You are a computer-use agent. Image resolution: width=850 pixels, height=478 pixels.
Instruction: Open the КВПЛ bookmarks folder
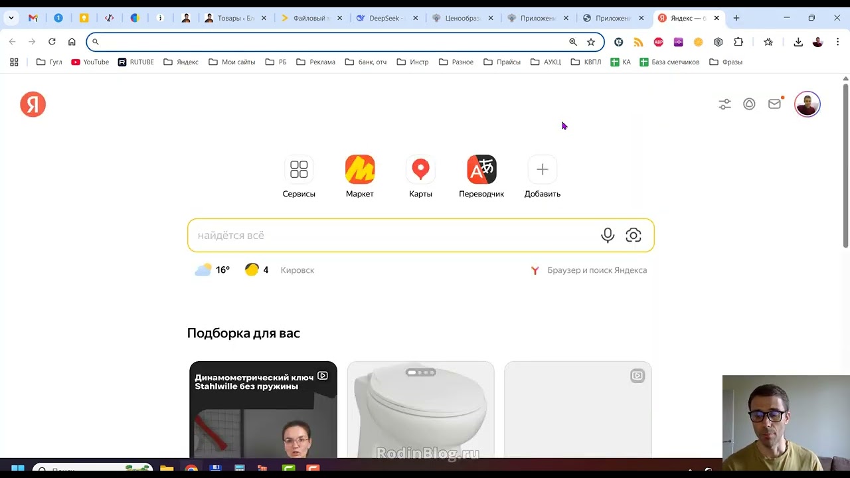click(586, 62)
